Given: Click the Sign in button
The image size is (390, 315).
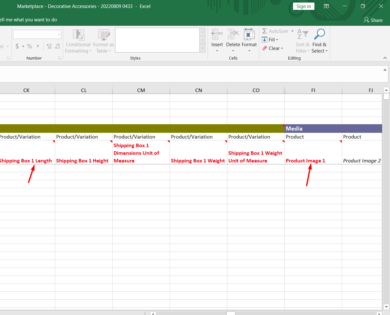Looking at the screenshot, I should pyautogui.click(x=304, y=6).
